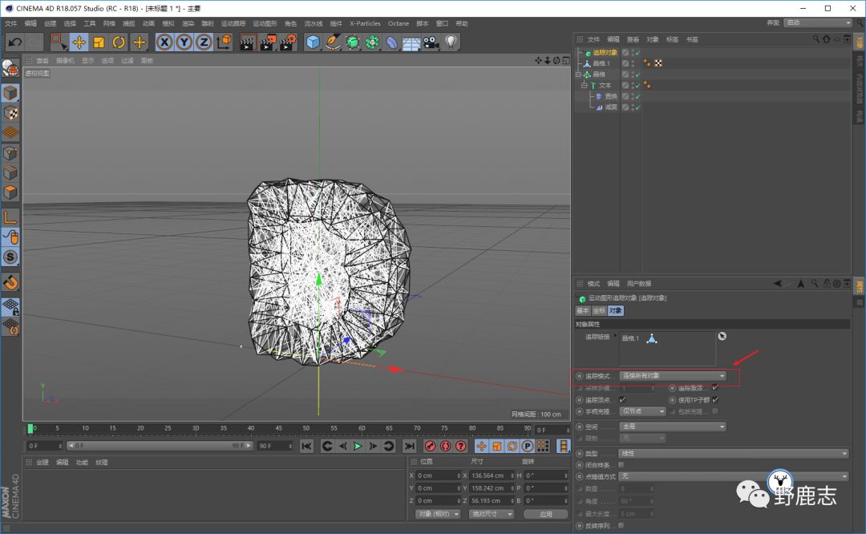Add a Cube primitive object
The height and width of the screenshot is (534, 866).
[x=313, y=42]
